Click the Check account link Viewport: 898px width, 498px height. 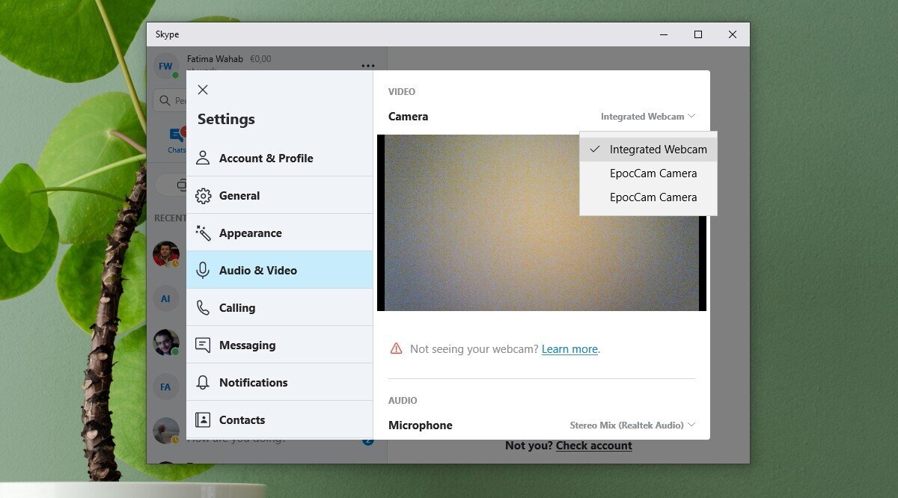[x=593, y=445]
